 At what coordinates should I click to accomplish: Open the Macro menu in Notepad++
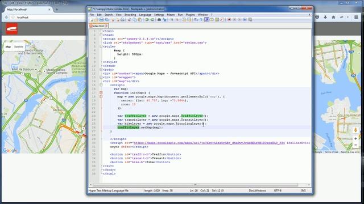(171, 15)
